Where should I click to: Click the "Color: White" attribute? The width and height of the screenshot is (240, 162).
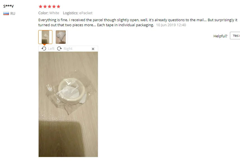click(49, 13)
